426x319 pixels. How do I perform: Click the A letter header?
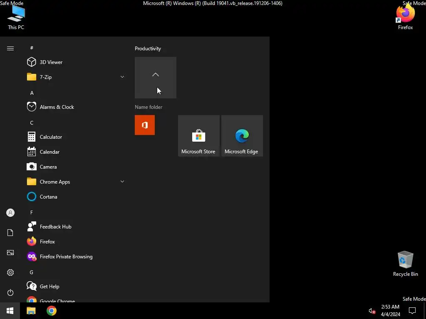coord(32,93)
